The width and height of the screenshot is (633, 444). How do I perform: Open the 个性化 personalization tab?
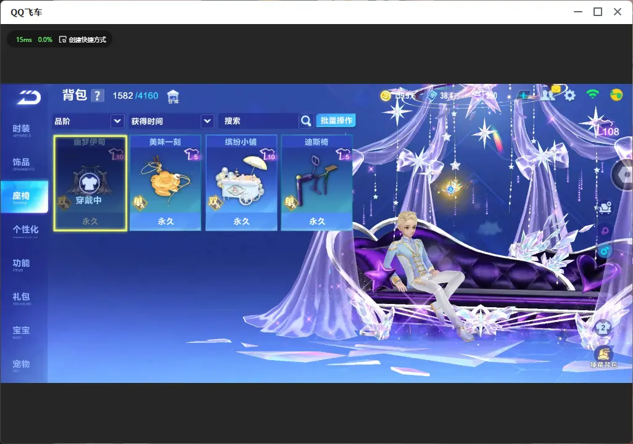point(25,231)
